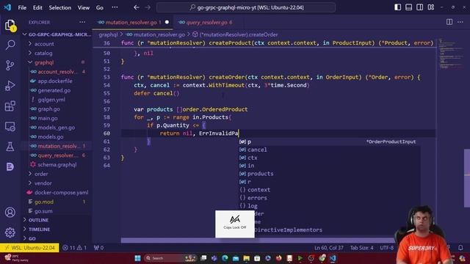Open the Remote Explorer view
Screen dimensions: 470x264
(x=10, y=127)
